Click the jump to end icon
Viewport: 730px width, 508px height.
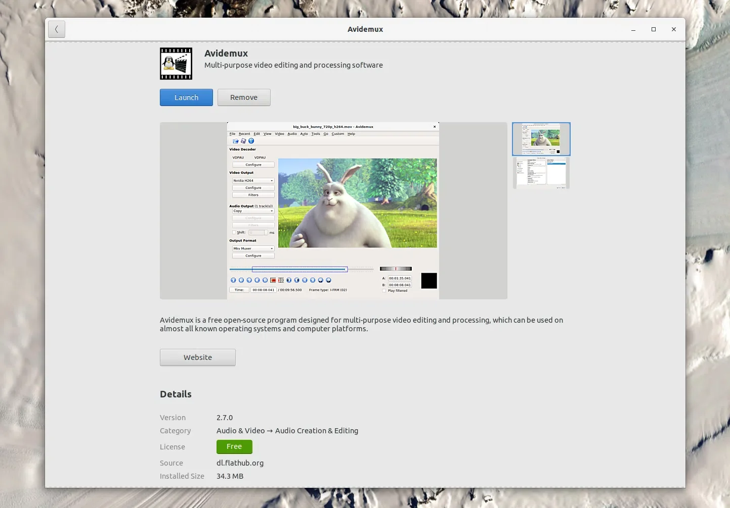pos(329,280)
